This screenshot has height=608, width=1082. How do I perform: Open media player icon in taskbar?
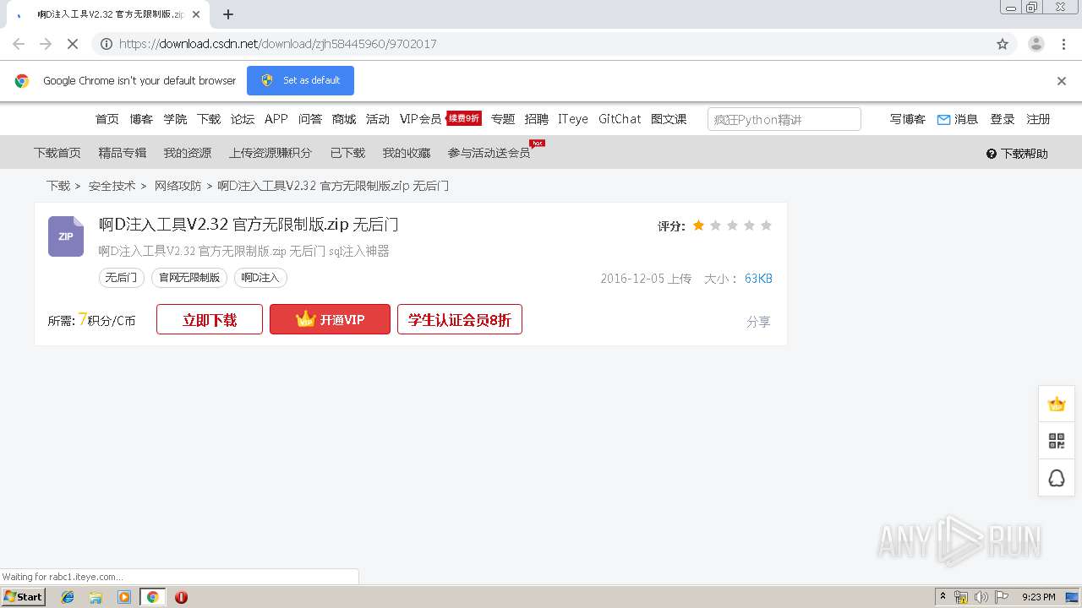pyautogui.click(x=124, y=597)
